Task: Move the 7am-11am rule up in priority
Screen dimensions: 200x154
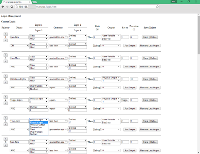Action: pyautogui.click(x=6, y=55)
